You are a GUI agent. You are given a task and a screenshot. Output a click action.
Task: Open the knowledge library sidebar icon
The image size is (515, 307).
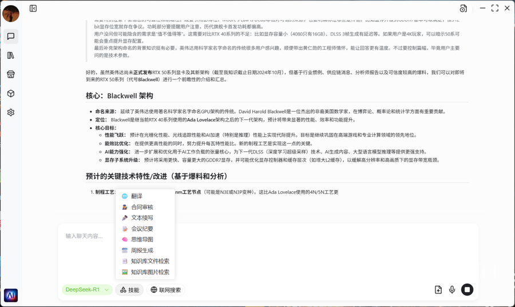[11, 55]
